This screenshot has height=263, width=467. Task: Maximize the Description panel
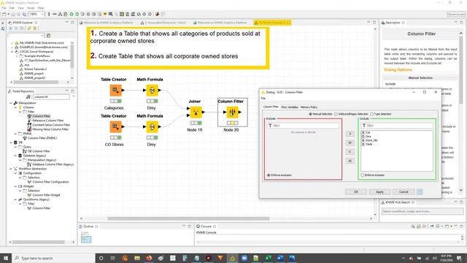(461, 23)
